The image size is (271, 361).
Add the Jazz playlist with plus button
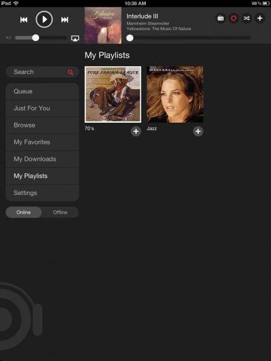(x=198, y=131)
